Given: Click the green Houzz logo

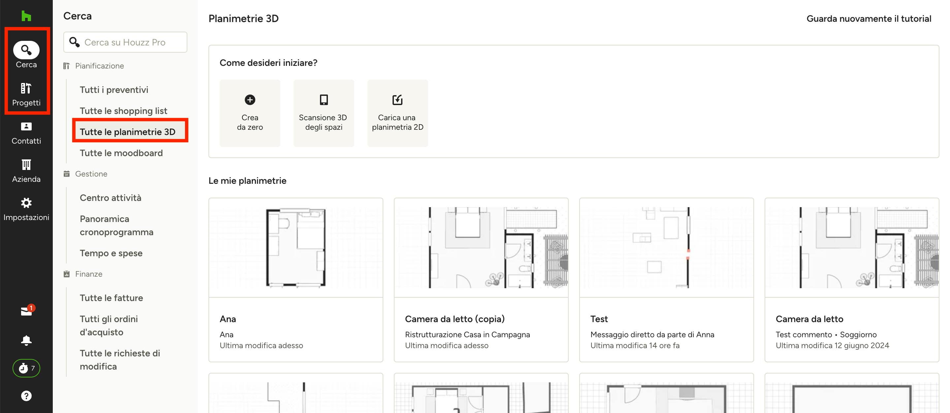Looking at the screenshot, I should [x=26, y=16].
